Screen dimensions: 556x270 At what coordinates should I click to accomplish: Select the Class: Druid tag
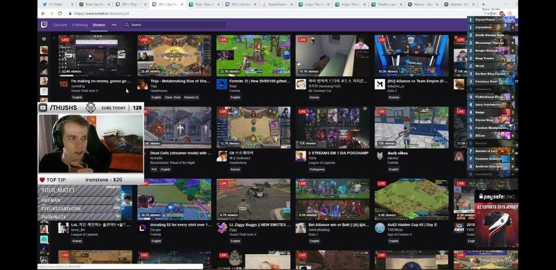(x=173, y=97)
